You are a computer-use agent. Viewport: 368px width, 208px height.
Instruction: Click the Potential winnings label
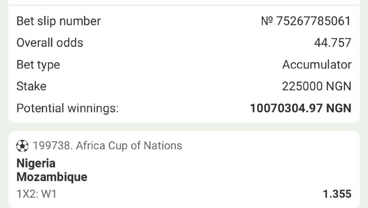pos(68,108)
